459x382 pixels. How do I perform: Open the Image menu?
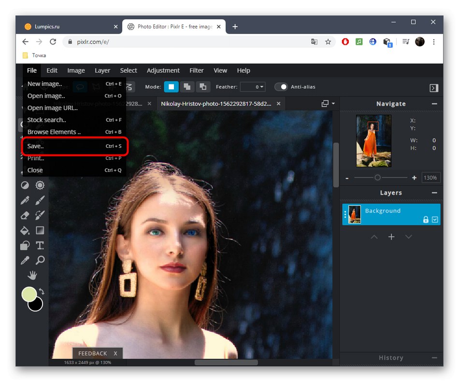(x=76, y=71)
